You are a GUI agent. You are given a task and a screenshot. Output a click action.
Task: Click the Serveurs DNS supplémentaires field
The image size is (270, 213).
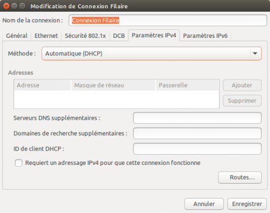(197, 118)
